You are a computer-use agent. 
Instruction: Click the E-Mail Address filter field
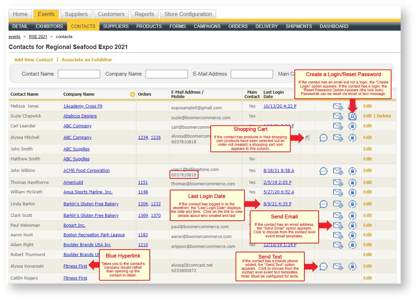(252, 74)
